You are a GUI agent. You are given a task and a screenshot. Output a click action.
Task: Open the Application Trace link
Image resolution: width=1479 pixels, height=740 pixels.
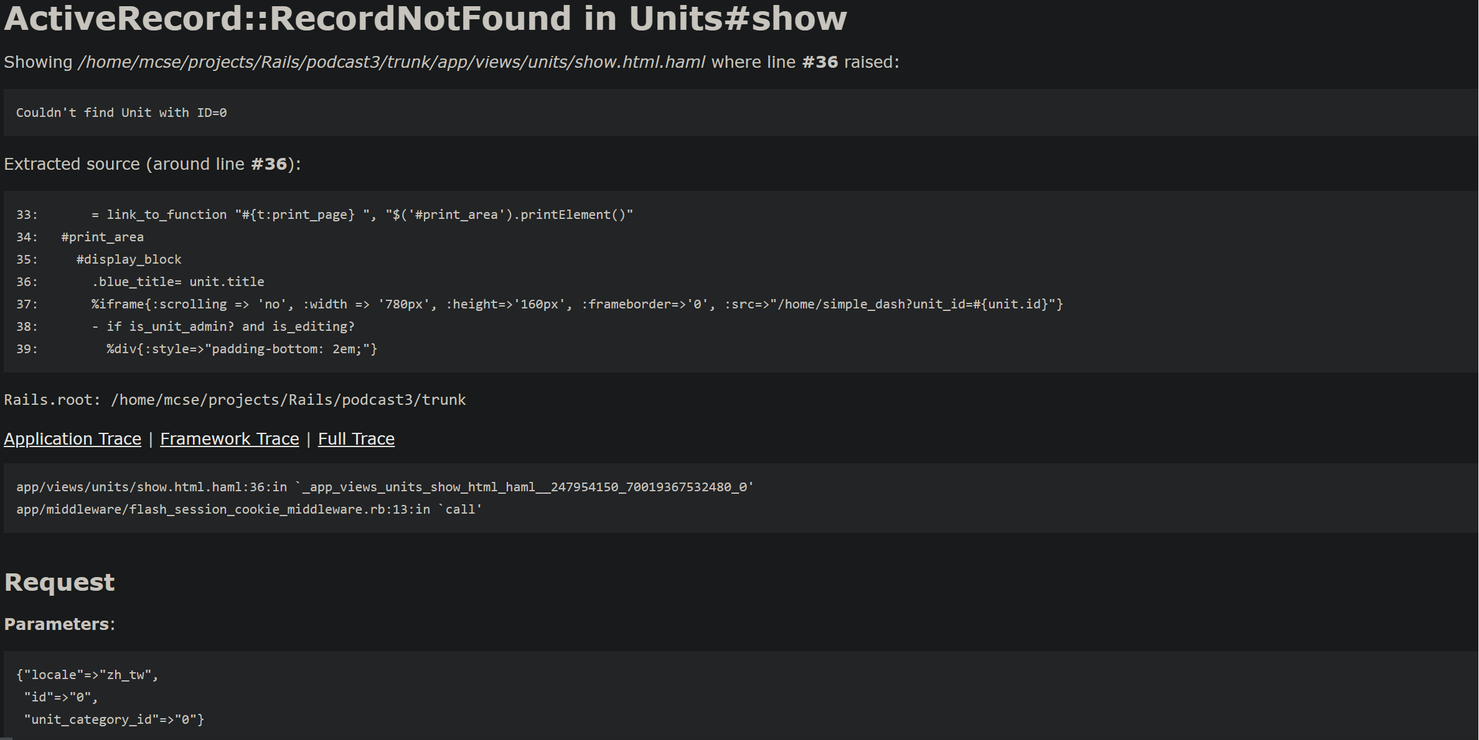pyautogui.click(x=72, y=439)
